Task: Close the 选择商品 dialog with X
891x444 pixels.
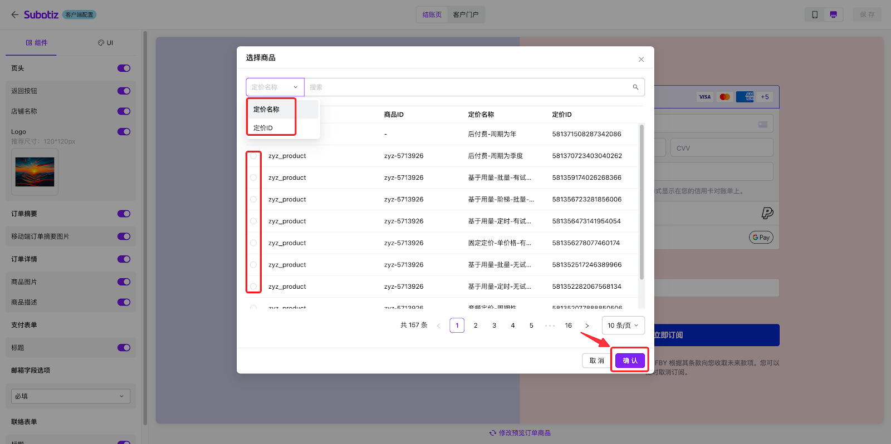Action: [641, 60]
